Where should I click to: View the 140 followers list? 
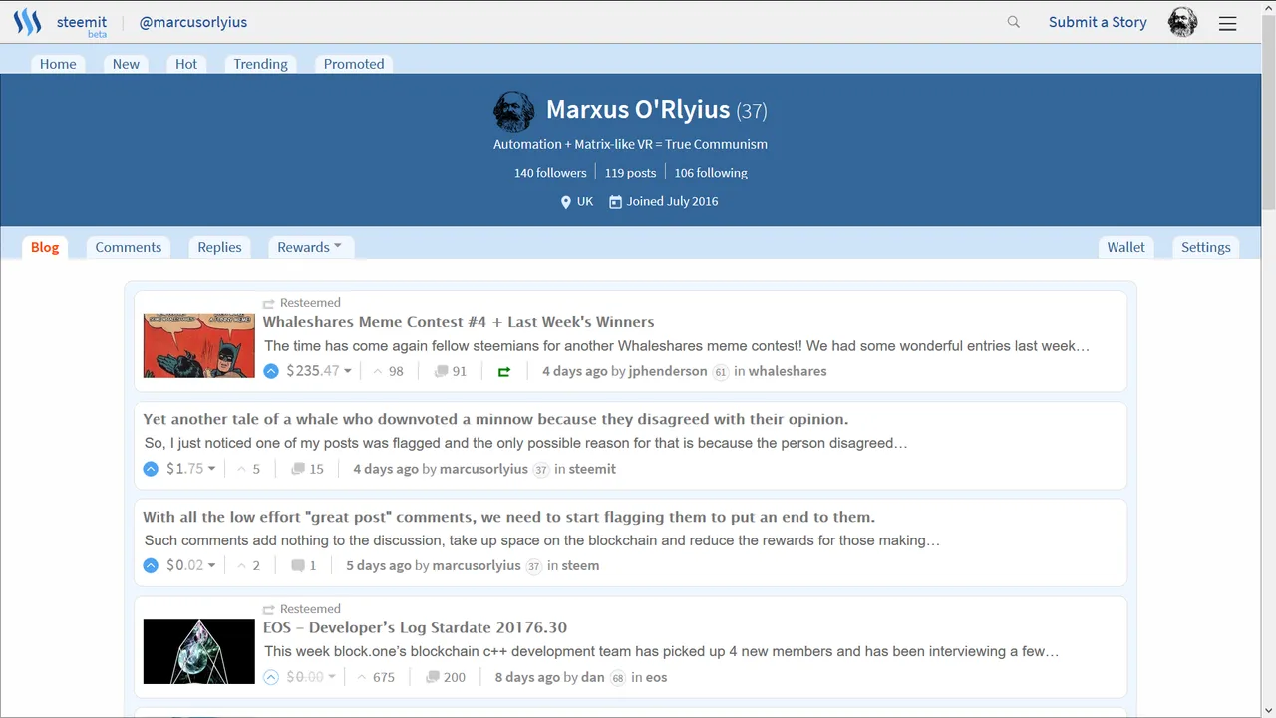tap(550, 173)
